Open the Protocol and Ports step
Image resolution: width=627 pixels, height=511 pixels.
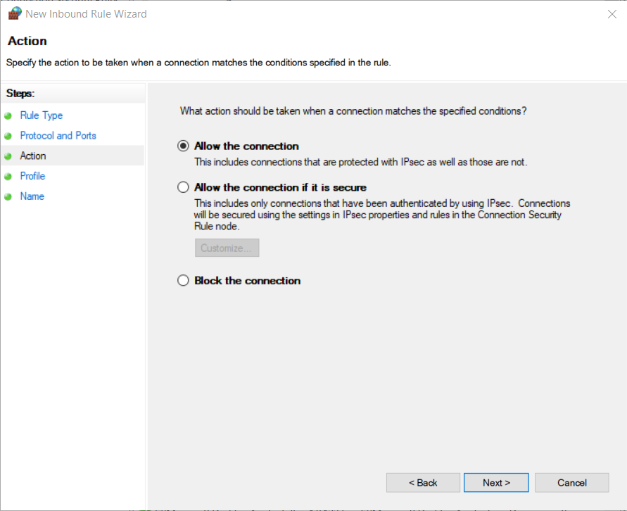point(58,135)
